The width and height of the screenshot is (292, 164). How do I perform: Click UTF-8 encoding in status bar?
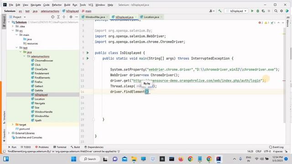[267, 151]
